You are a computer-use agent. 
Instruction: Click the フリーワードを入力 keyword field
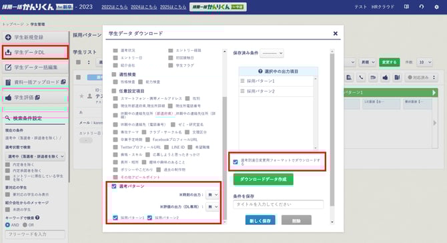(35, 234)
